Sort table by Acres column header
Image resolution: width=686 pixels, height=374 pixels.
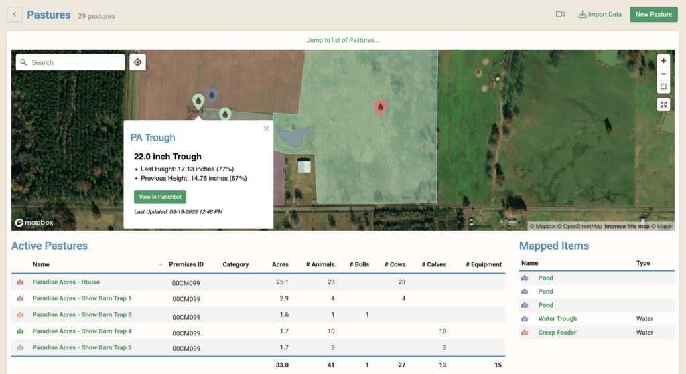pyautogui.click(x=280, y=264)
